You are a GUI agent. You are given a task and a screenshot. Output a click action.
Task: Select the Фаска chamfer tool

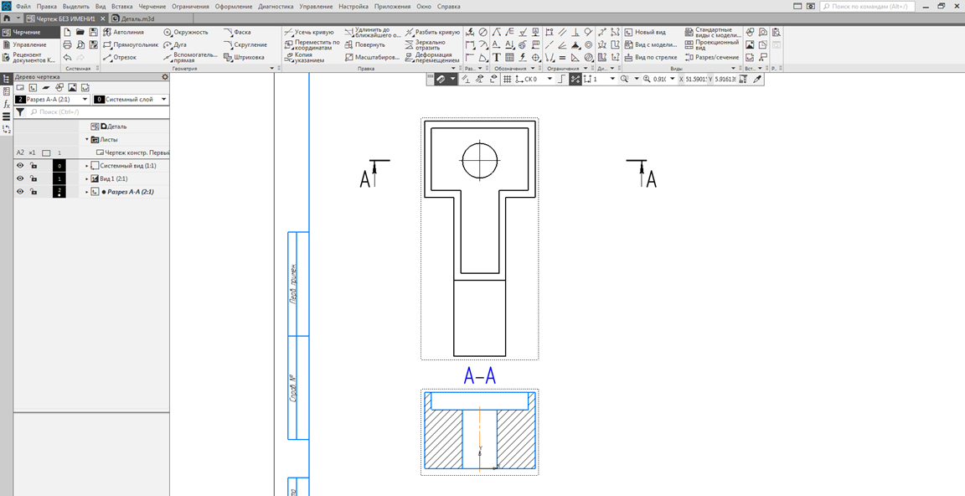coord(237,32)
